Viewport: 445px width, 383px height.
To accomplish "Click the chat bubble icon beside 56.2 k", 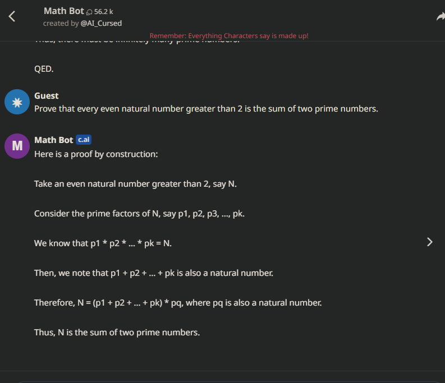I will [x=89, y=12].
